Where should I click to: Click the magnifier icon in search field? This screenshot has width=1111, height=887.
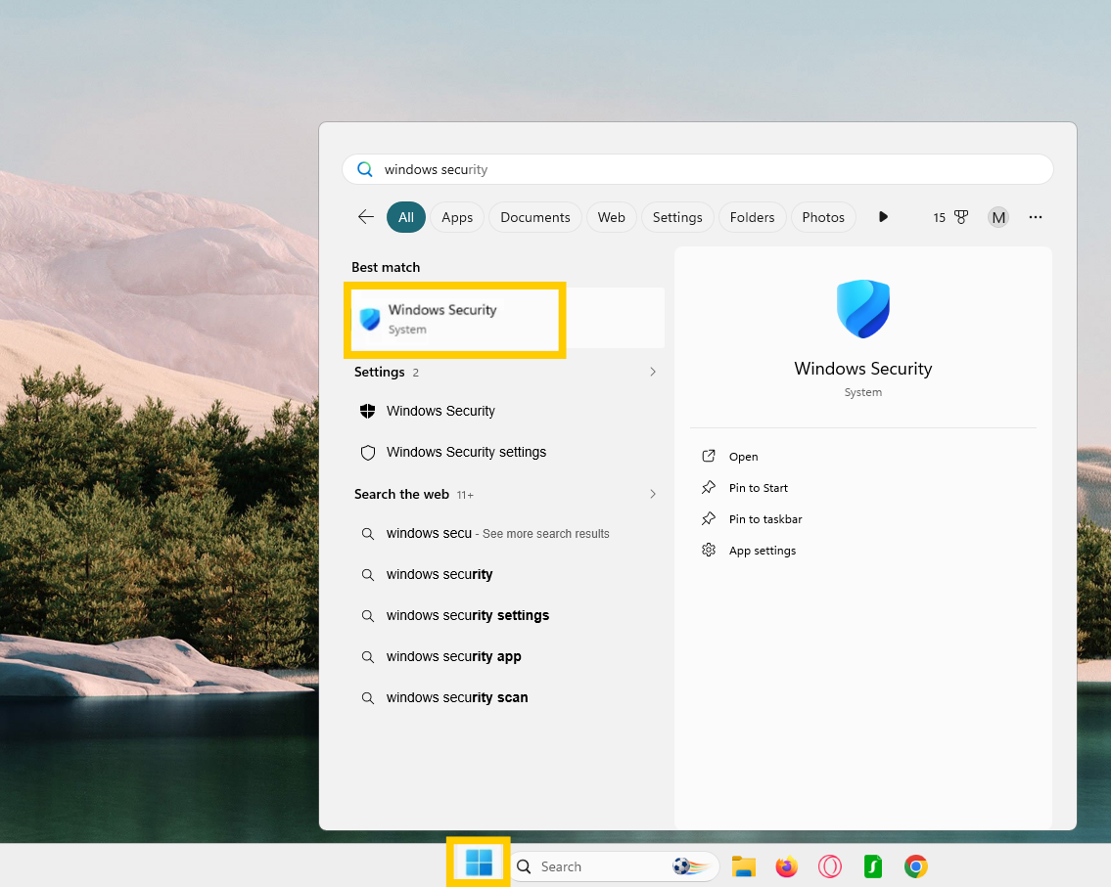365,169
